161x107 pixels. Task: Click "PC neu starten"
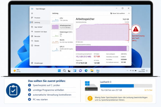point(40,100)
